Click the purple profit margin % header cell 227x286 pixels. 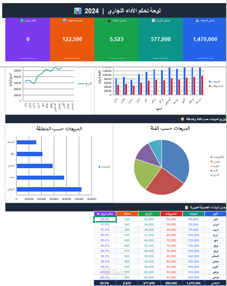[105, 214]
